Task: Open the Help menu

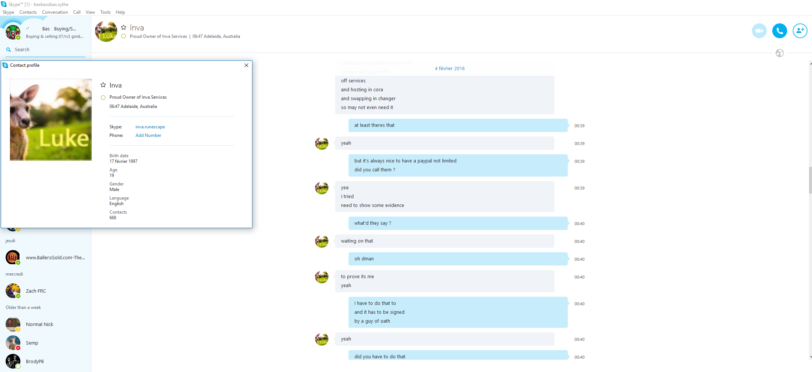Action: tap(120, 12)
